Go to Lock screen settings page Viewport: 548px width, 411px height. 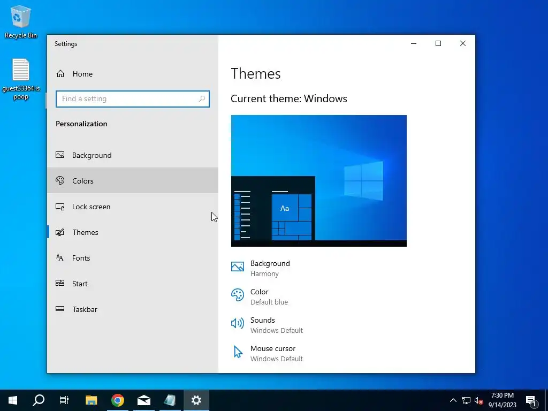click(133, 207)
